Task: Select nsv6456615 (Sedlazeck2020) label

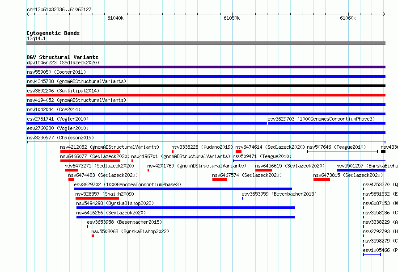Action: (x=290, y=166)
